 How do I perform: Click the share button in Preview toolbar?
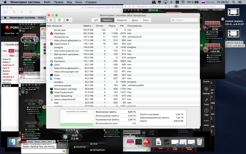(x=31, y=12)
